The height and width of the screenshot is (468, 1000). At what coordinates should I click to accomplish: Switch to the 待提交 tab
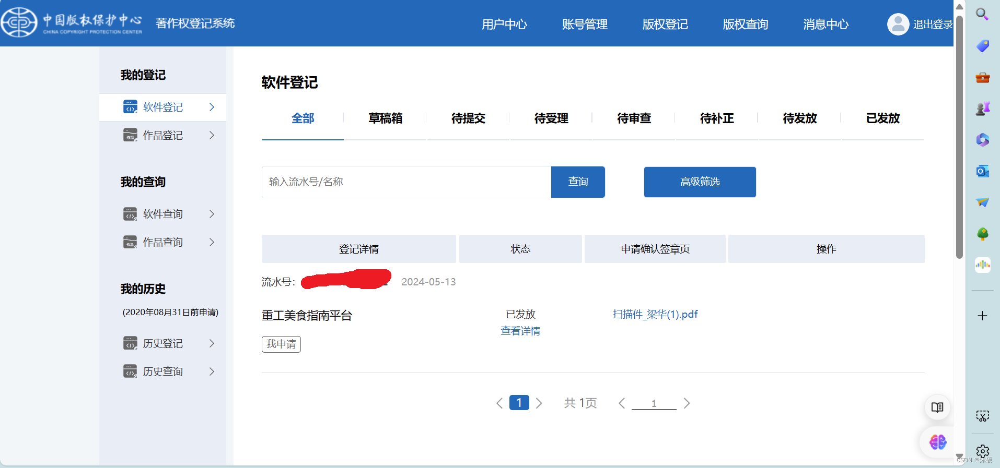tap(468, 118)
